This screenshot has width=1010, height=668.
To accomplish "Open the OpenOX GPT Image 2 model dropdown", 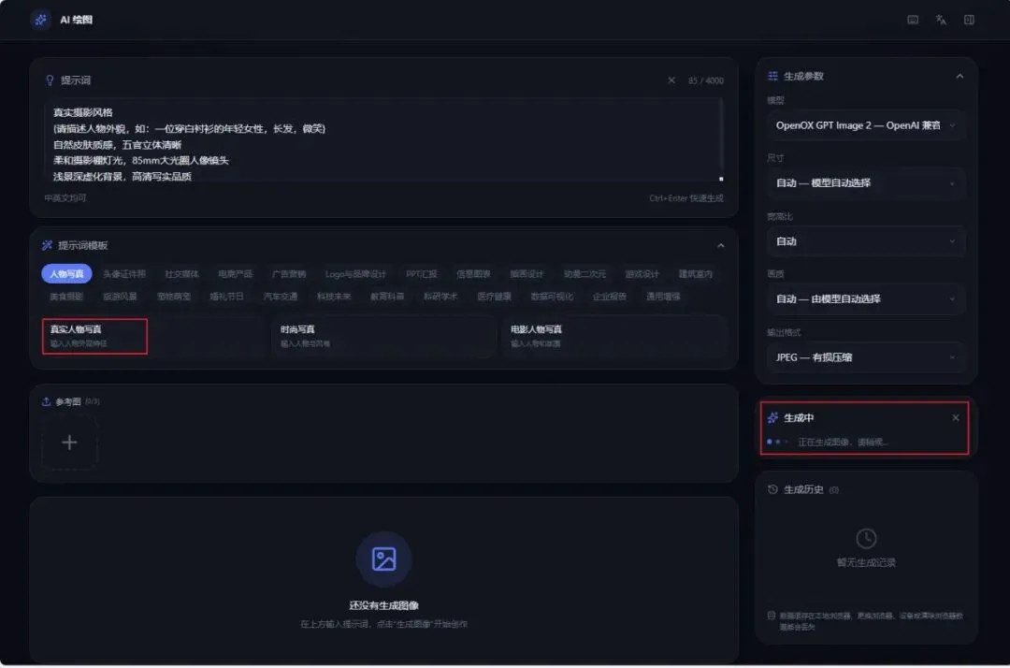I will (866, 125).
